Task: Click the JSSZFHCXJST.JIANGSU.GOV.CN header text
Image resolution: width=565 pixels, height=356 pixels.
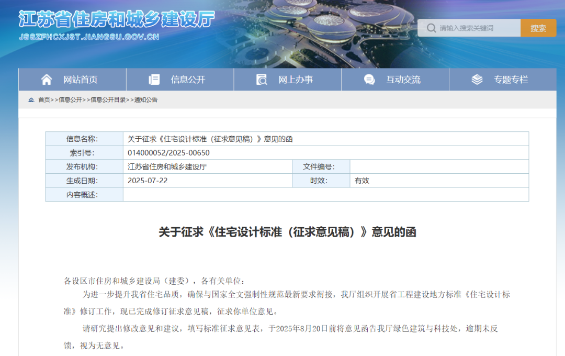Action: [x=89, y=37]
